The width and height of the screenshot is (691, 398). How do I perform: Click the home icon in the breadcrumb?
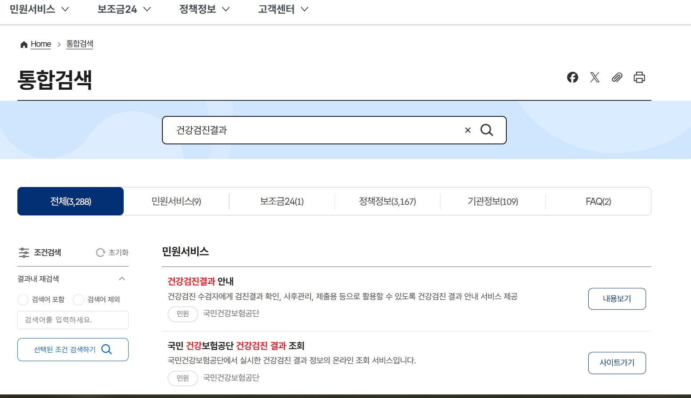(24, 44)
